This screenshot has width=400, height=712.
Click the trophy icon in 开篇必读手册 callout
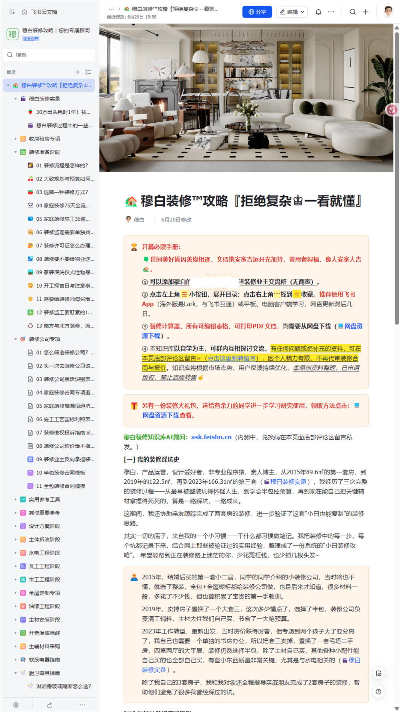pyautogui.click(x=134, y=247)
